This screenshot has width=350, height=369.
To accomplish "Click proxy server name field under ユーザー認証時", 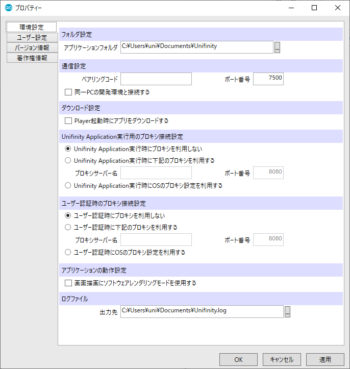I will tap(156, 239).
